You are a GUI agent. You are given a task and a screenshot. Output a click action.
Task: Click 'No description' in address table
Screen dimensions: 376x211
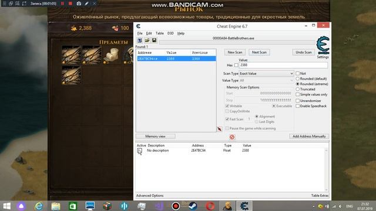click(x=158, y=151)
